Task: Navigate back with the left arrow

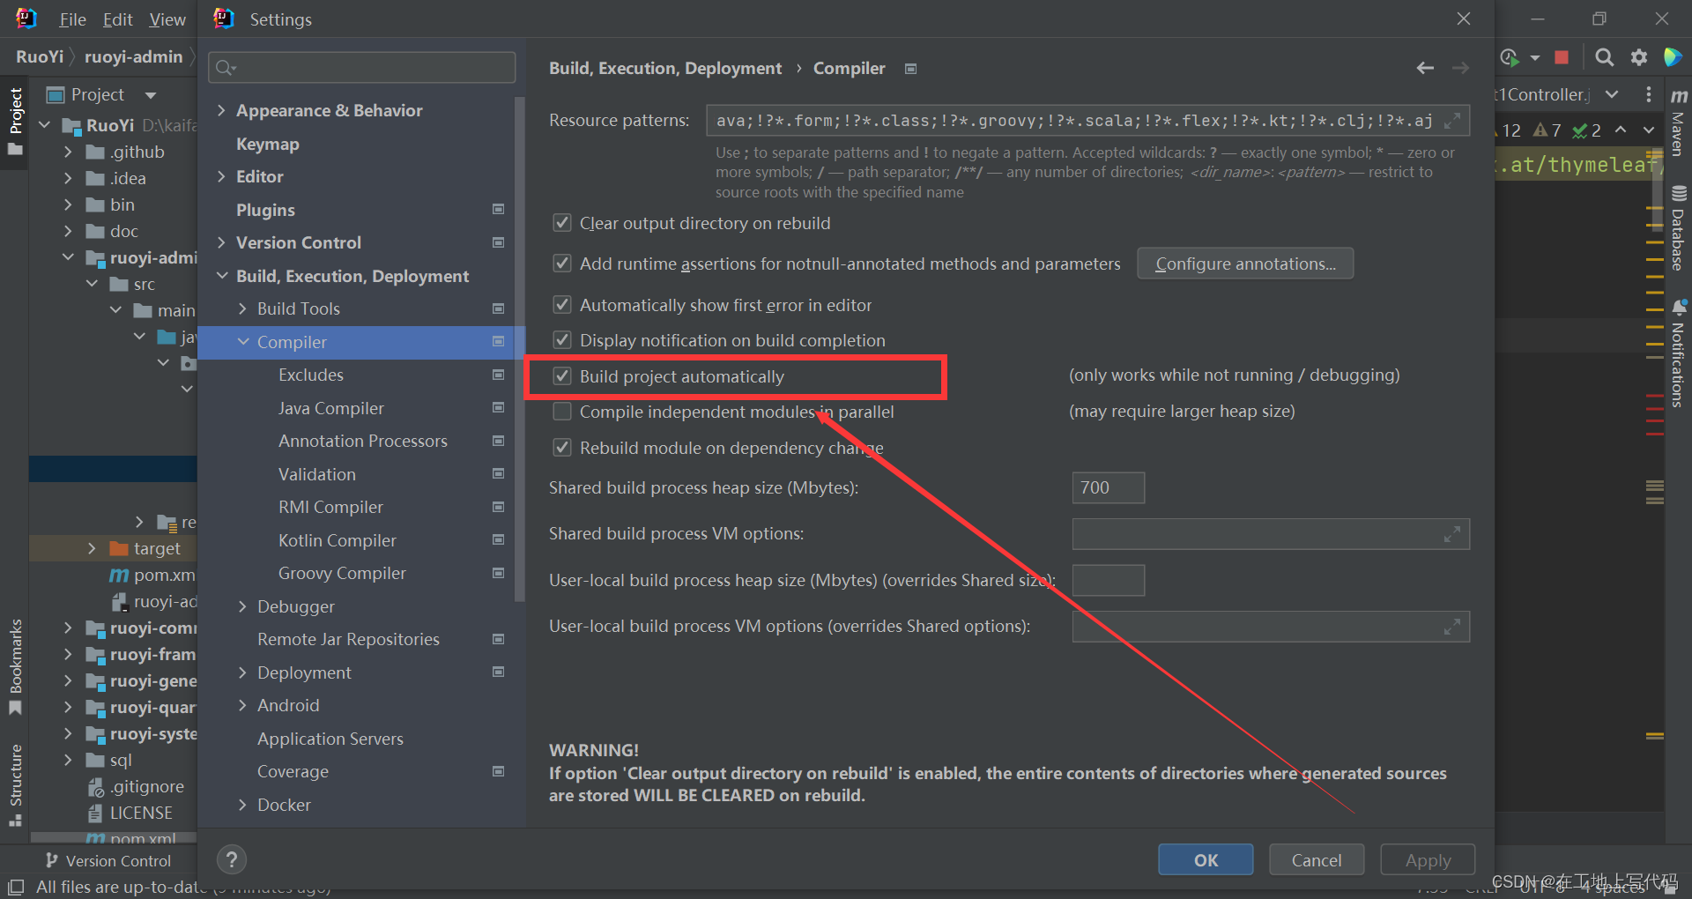Action: click(x=1425, y=68)
